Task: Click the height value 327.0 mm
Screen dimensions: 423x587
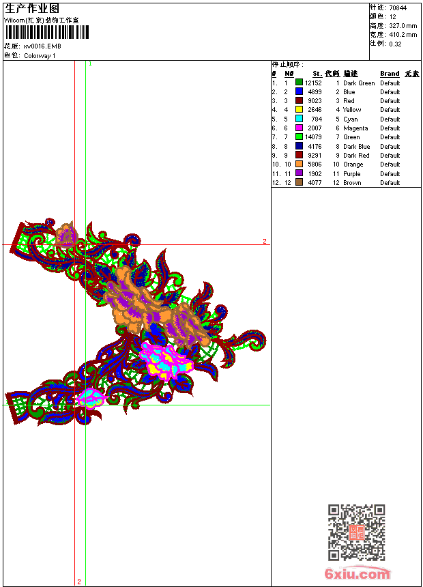Action: click(403, 26)
